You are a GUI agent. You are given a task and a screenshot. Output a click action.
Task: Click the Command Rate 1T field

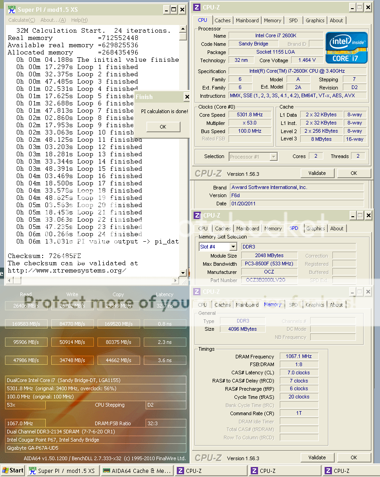tap(299, 413)
